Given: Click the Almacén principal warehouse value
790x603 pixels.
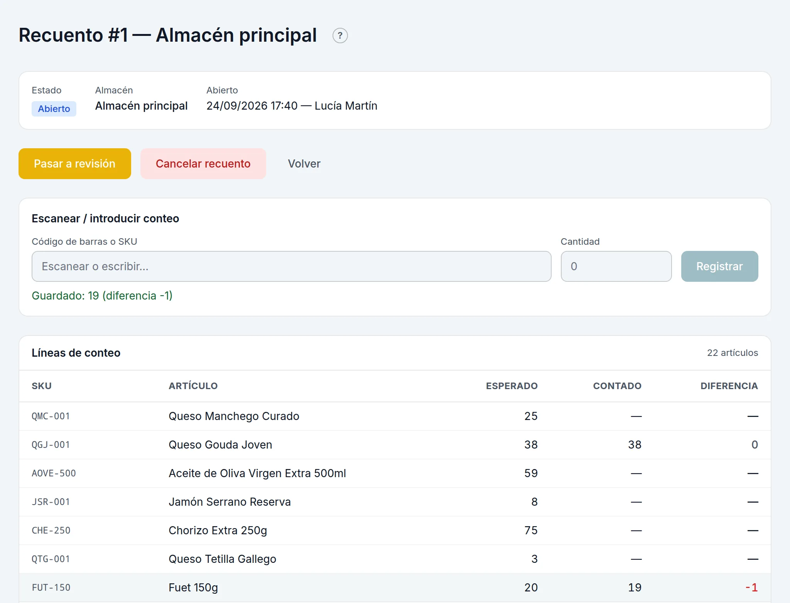Looking at the screenshot, I should click(x=141, y=106).
